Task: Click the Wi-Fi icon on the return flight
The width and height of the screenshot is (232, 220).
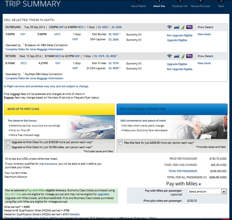Action: pyautogui.click(x=169, y=56)
